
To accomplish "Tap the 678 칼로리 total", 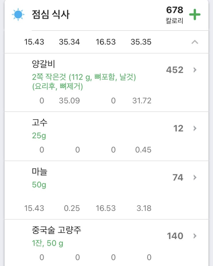I will 174,15.
